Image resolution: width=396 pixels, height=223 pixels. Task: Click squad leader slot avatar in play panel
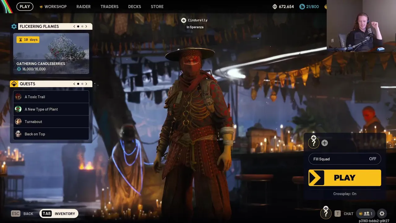(x=313, y=142)
